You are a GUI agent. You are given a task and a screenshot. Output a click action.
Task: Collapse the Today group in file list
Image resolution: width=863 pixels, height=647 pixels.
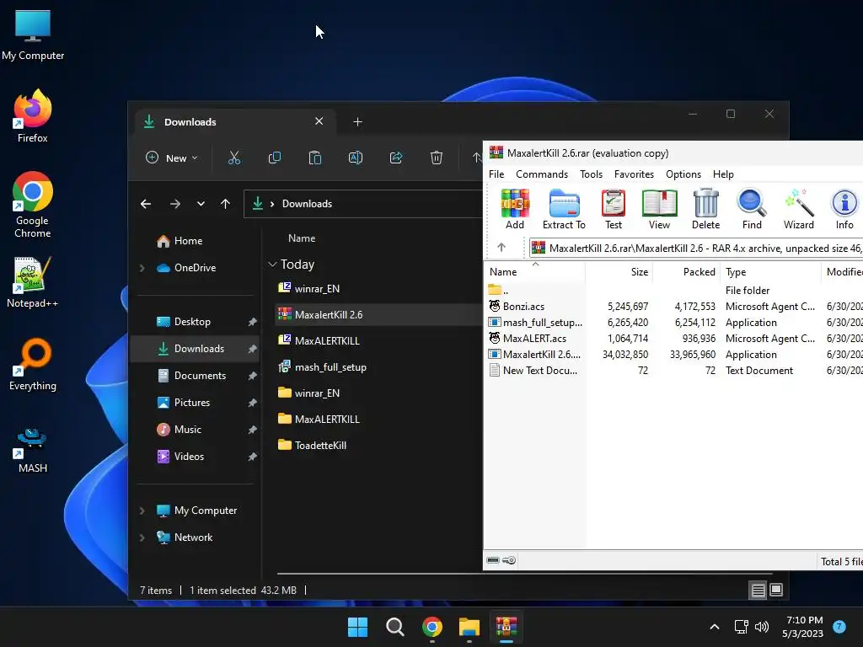(x=272, y=265)
